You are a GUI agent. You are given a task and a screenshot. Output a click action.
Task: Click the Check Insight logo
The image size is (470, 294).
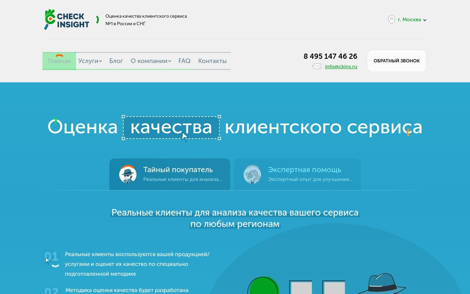pyautogui.click(x=67, y=20)
